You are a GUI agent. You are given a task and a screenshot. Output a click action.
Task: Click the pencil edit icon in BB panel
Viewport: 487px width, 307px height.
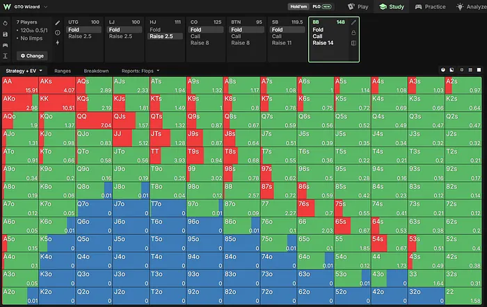tap(353, 22)
